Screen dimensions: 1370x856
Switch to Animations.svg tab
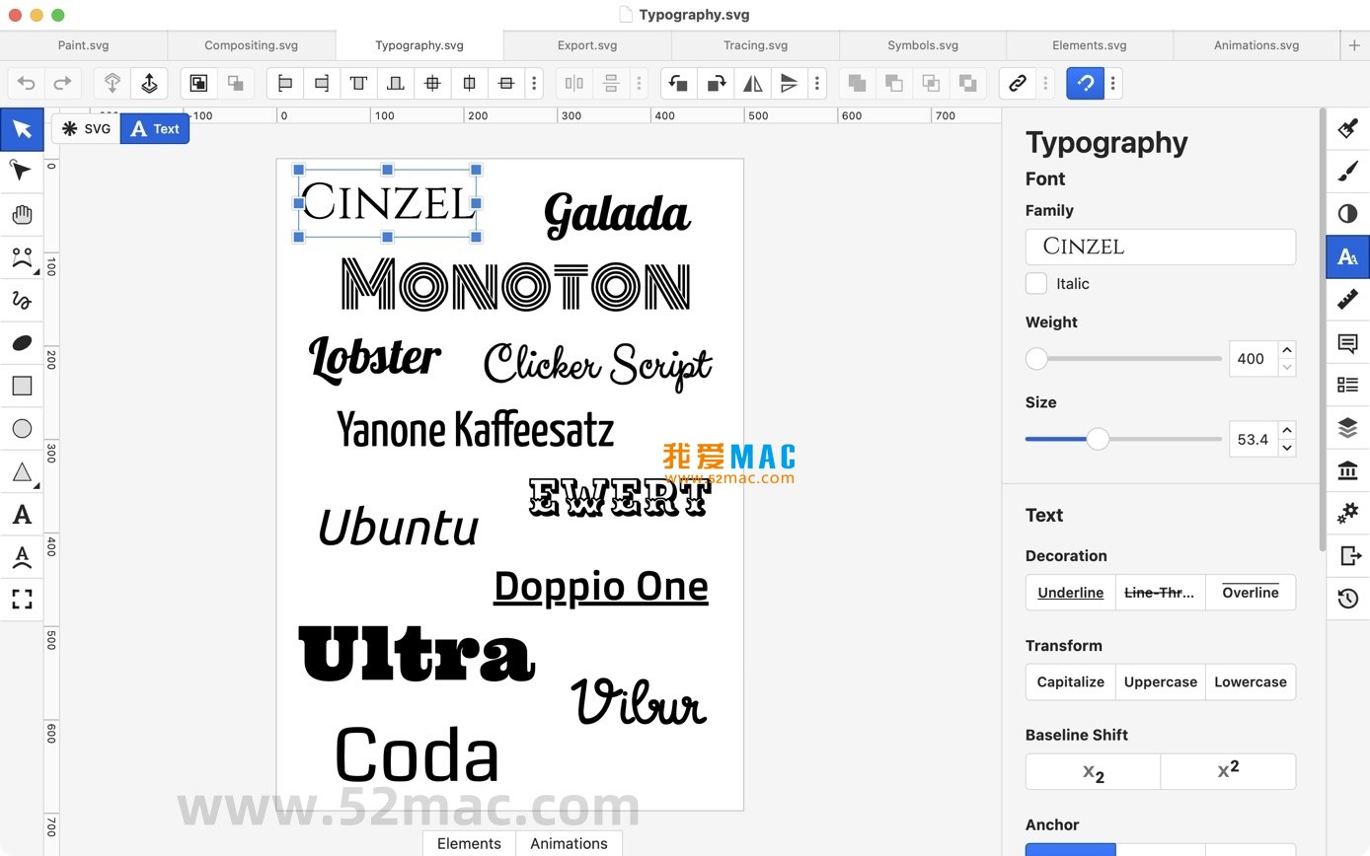pyautogui.click(x=1256, y=45)
